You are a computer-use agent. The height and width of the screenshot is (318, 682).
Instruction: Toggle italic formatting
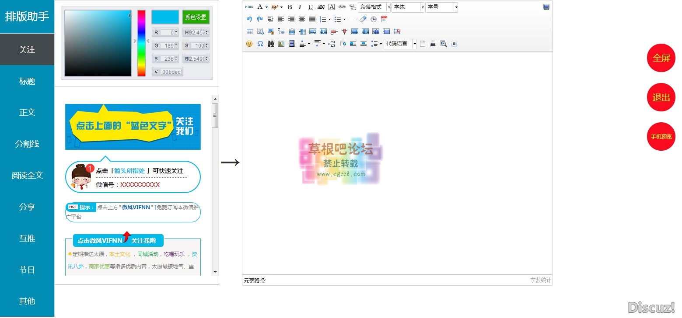(x=300, y=7)
